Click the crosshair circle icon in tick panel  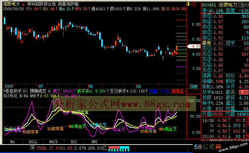[x=247, y=119]
